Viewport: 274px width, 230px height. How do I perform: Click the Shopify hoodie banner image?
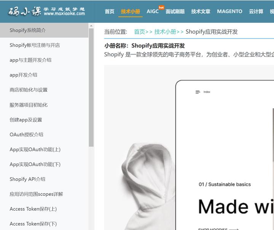(x=189, y=147)
